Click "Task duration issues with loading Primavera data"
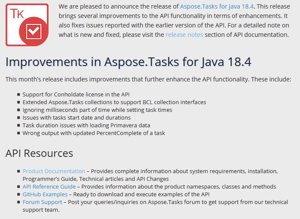The width and height of the screenshot is (300, 219). click(x=86, y=125)
